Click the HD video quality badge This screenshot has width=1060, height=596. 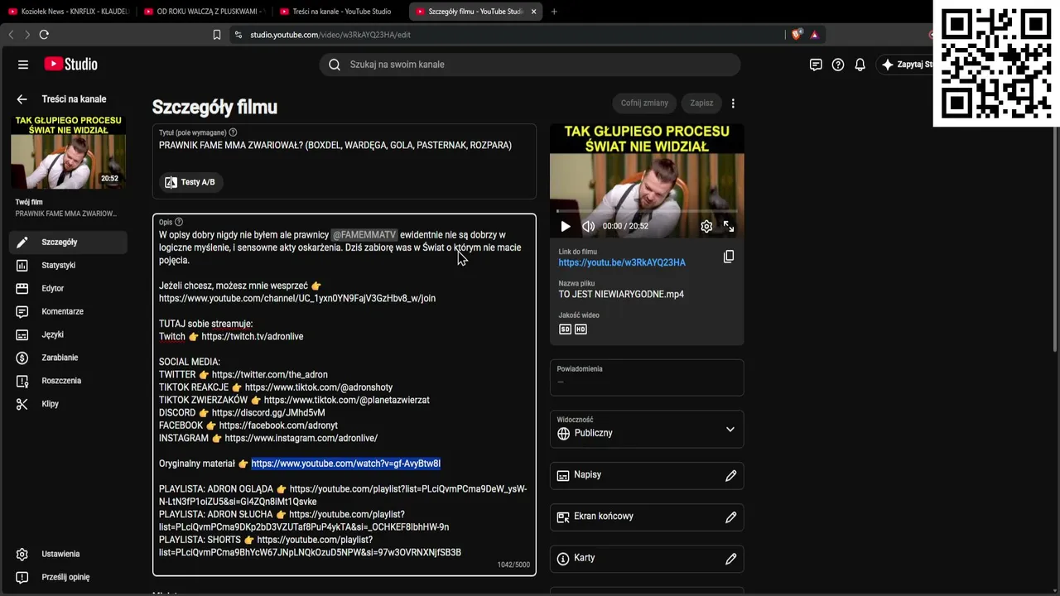[581, 329]
